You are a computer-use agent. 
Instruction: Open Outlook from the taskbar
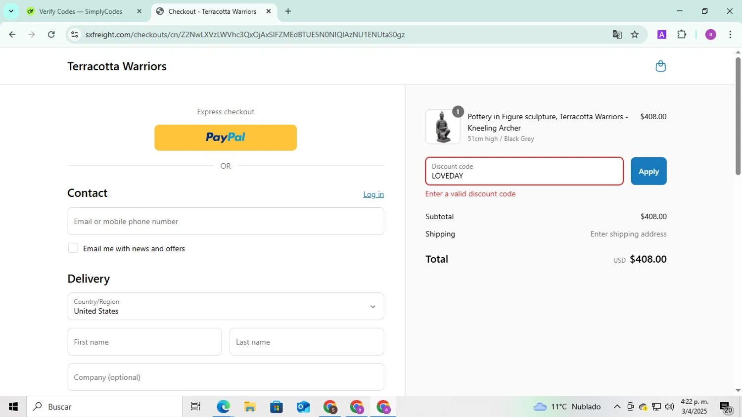pyautogui.click(x=303, y=407)
